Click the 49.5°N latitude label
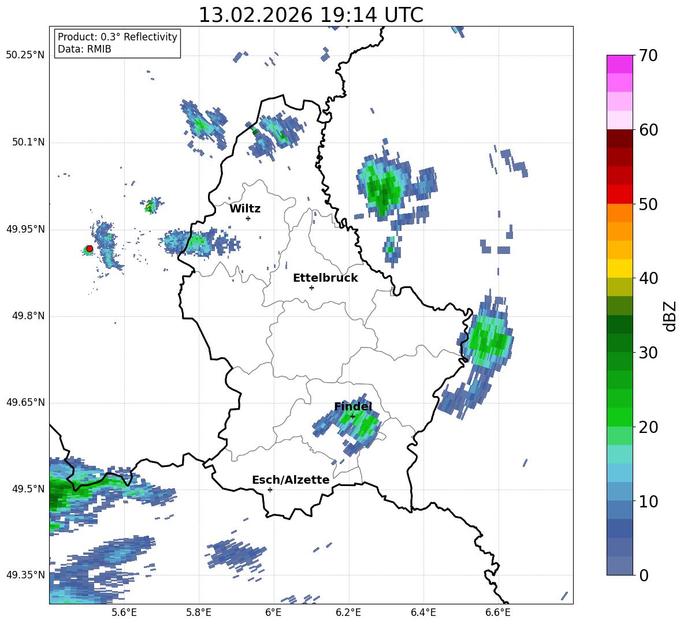The height and width of the screenshot is (624, 684). pyautogui.click(x=28, y=489)
